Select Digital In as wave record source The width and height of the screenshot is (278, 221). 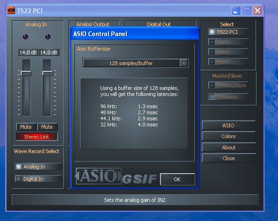coord(38,179)
